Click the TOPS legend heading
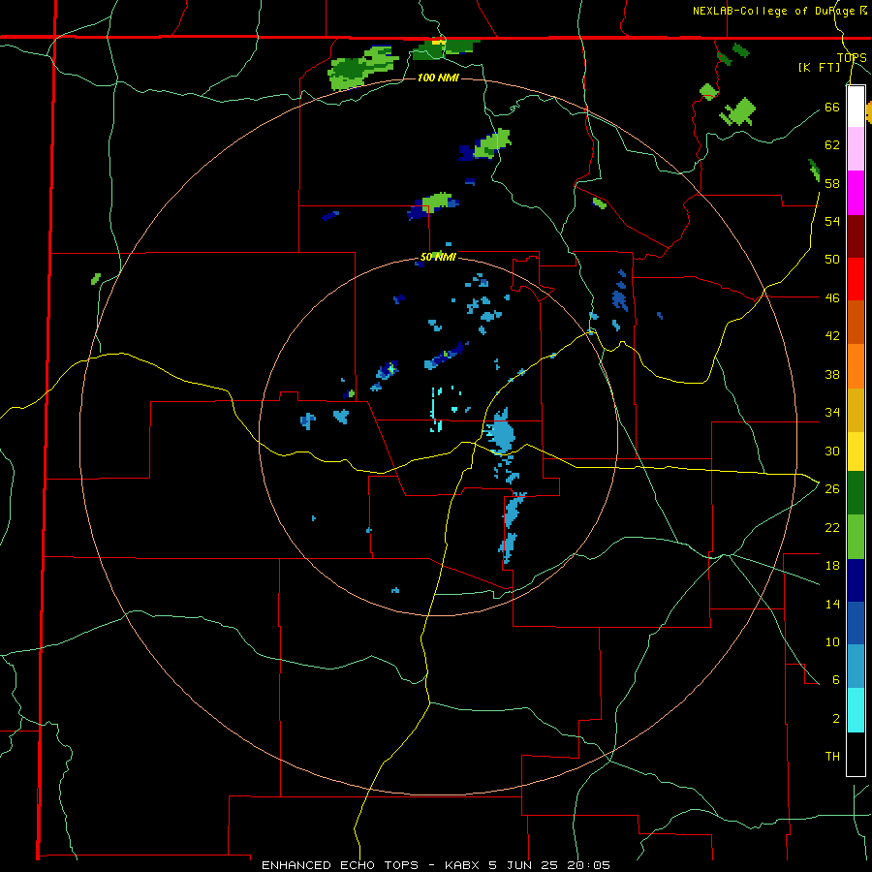Image resolution: width=872 pixels, height=872 pixels. [x=852, y=58]
